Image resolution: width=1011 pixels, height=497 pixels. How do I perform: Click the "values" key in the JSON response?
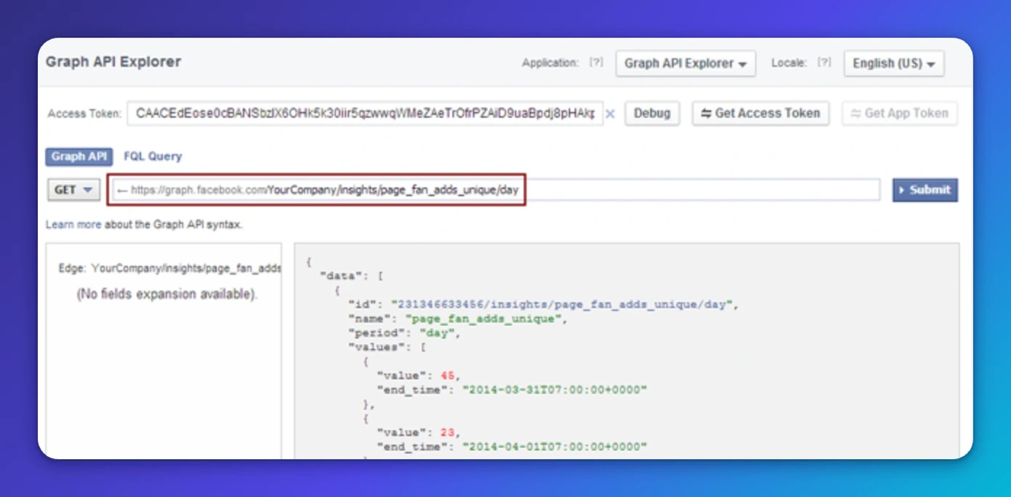tap(376, 347)
